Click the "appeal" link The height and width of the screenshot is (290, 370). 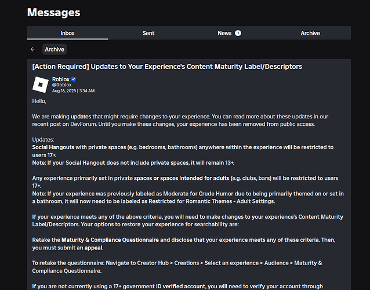coord(94,248)
